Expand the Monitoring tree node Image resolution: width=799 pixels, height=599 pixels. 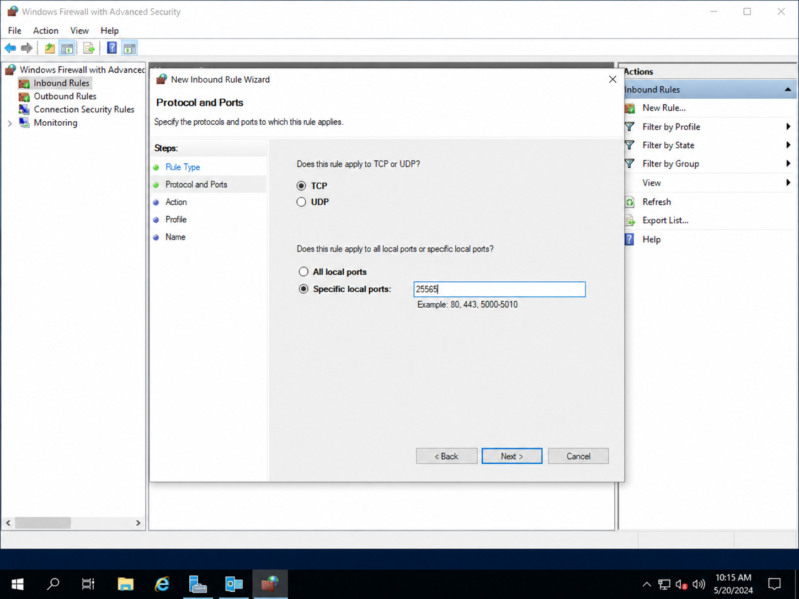(10, 123)
